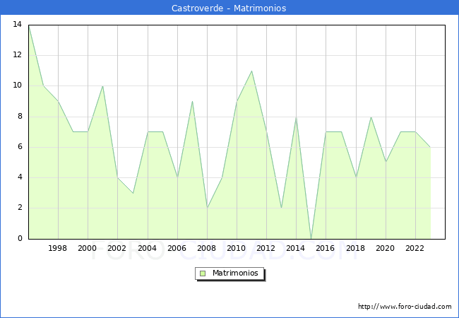Select the 2000 x-axis label

point(88,248)
